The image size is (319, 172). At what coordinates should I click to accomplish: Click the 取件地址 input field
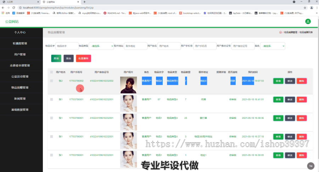(x=135, y=46)
